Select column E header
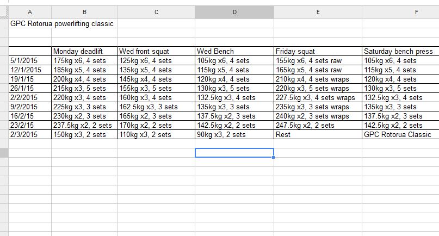 point(318,12)
